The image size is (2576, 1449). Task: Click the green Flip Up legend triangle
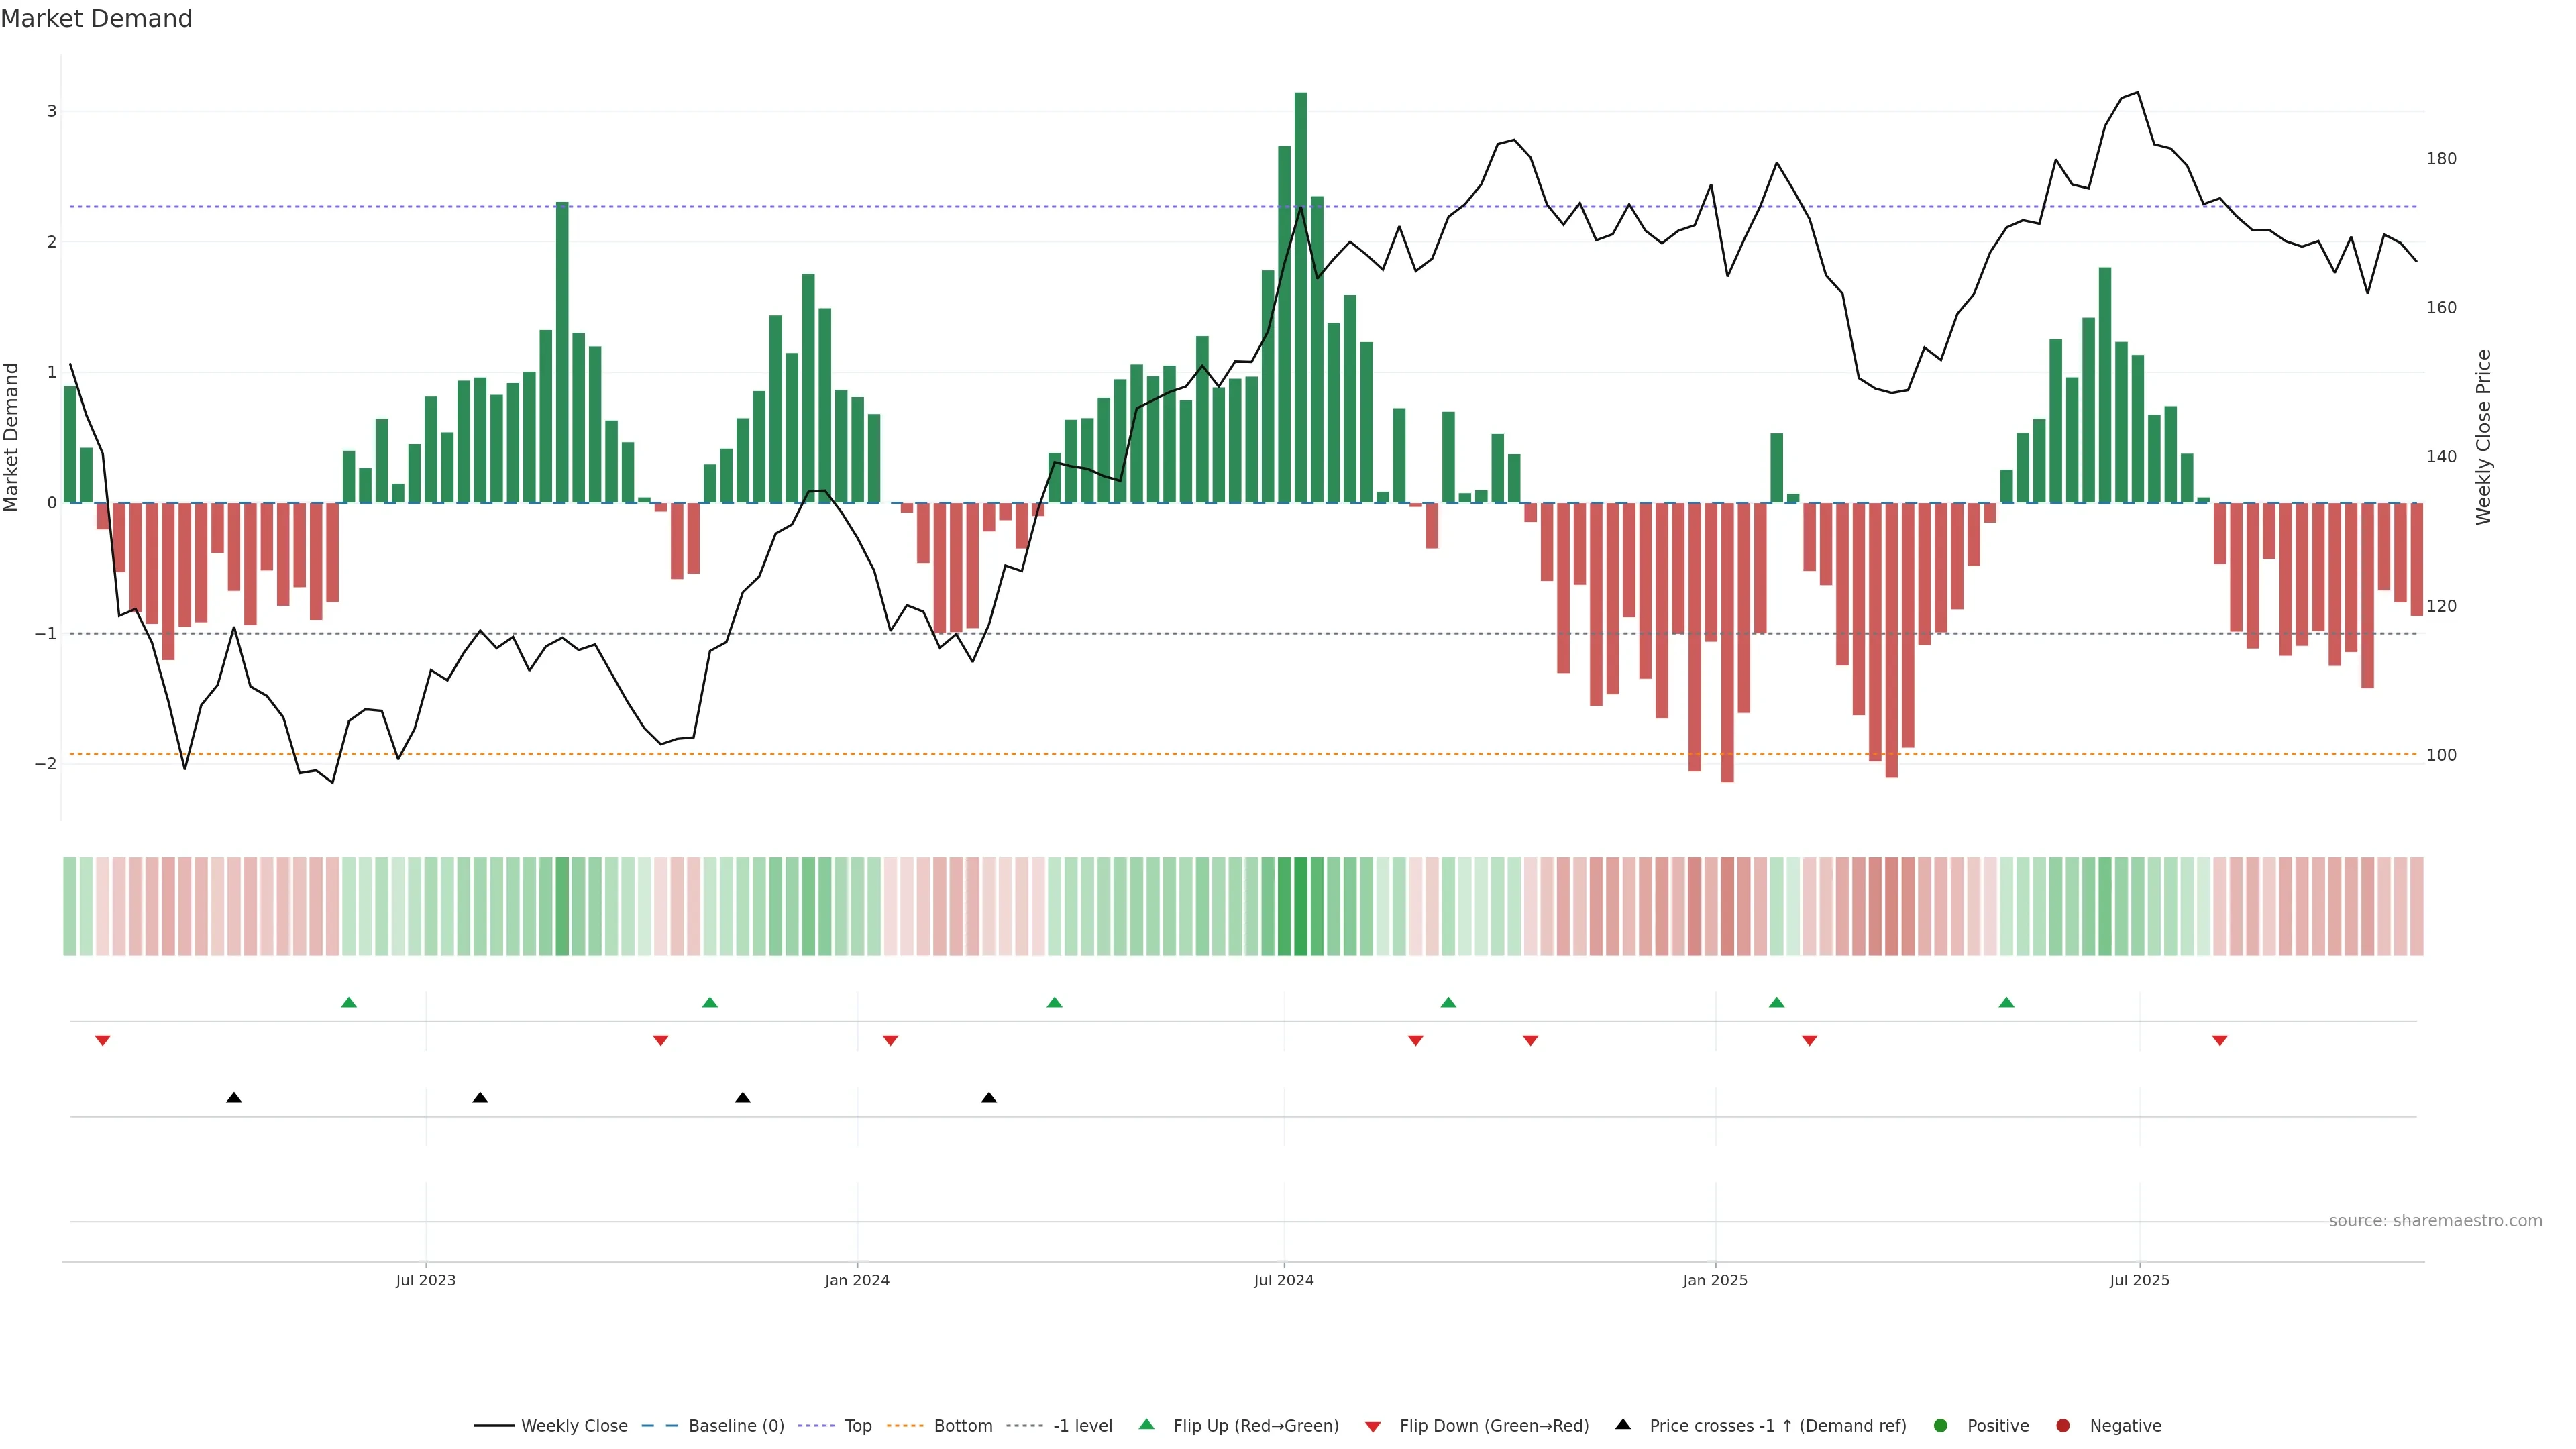pos(1146,1425)
